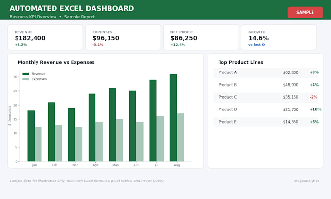Select the Product D row
The height and width of the screenshot is (199, 331).
pyautogui.click(x=266, y=109)
